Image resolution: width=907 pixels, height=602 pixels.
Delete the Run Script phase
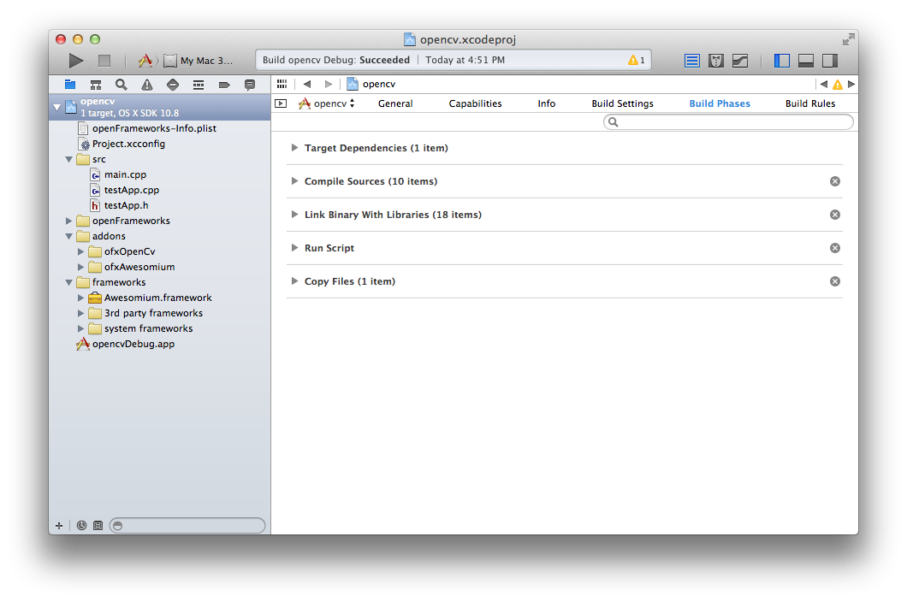tap(834, 247)
